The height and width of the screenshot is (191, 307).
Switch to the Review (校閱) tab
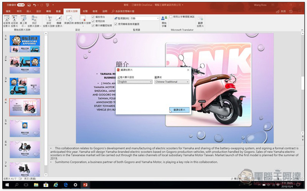85,11
